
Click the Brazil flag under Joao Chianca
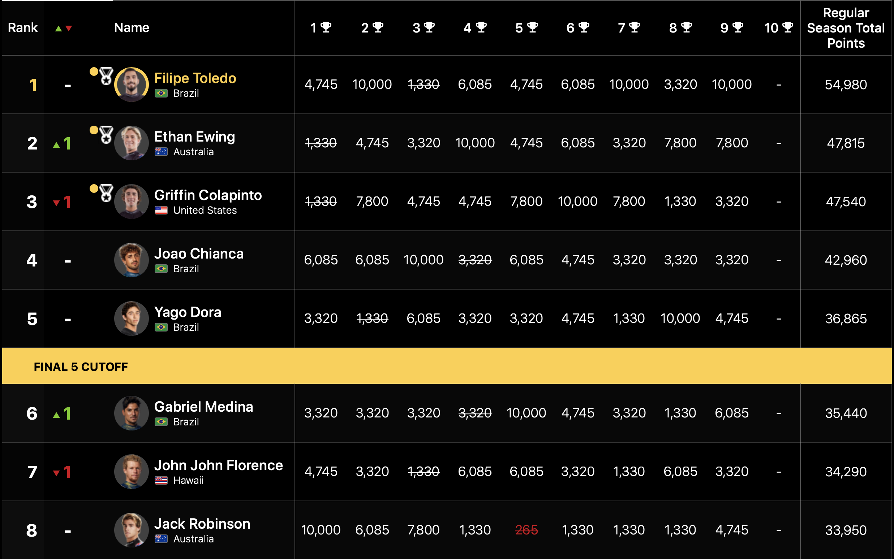point(161,269)
